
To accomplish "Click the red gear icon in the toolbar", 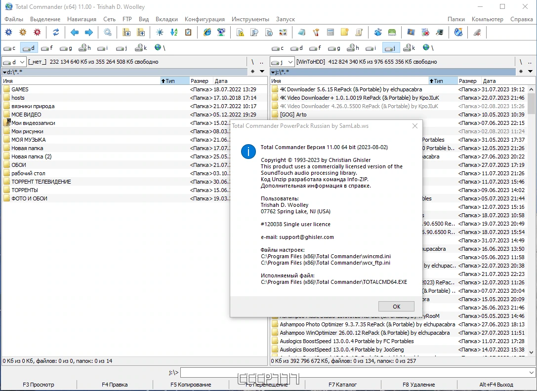I will (x=37, y=33).
